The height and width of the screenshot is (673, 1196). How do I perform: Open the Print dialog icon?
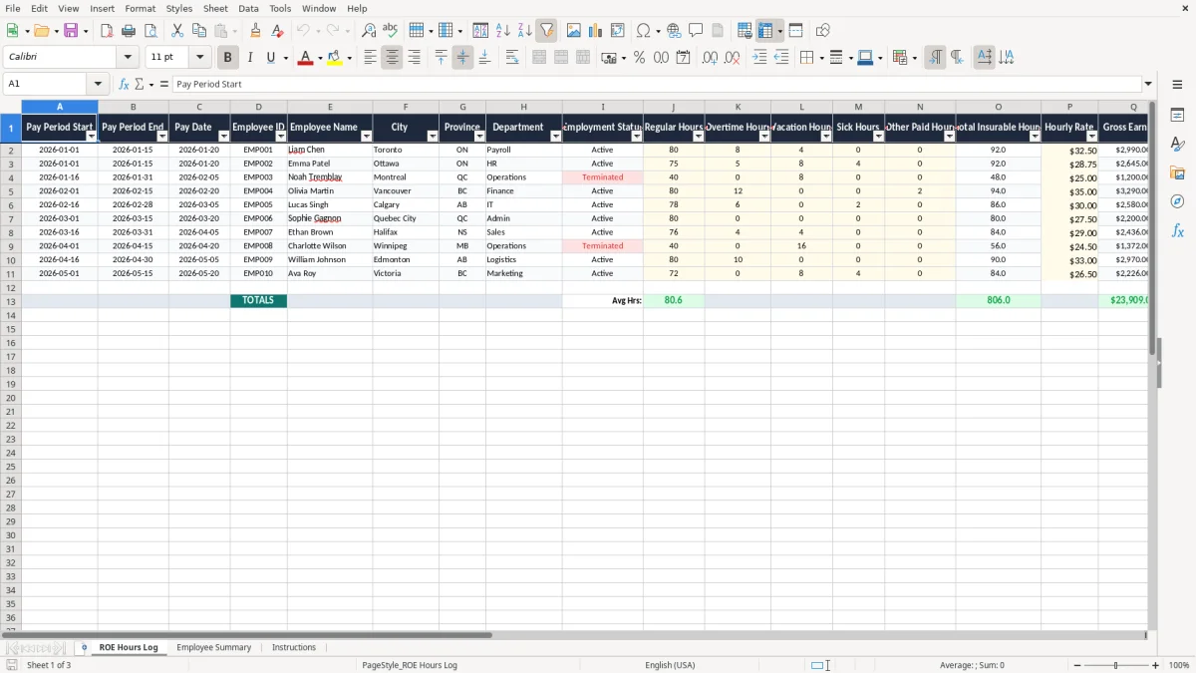[129, 31]
